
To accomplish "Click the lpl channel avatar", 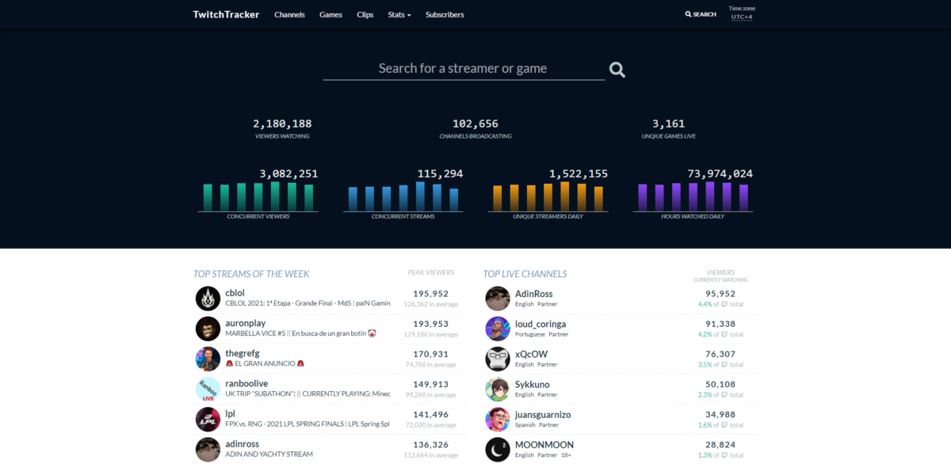I will (x=208, y=419).
